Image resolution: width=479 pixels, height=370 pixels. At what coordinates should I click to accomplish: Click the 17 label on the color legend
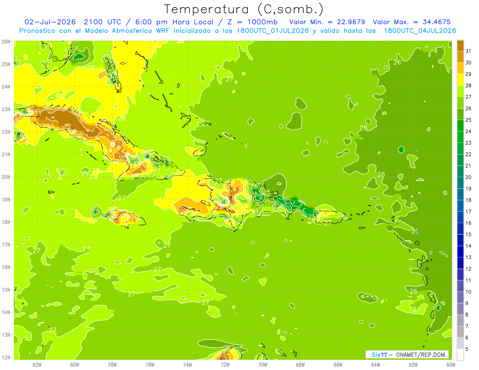coord(468,212)
